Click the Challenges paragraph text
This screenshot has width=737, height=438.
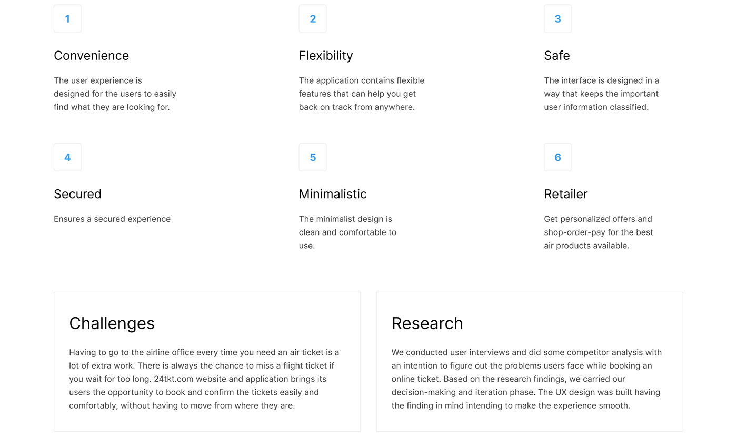(204, 379)
